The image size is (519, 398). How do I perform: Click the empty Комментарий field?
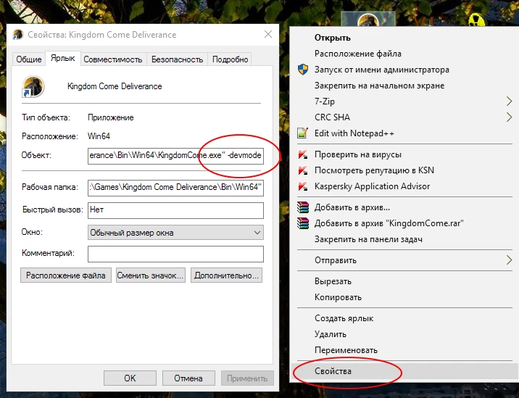(x=175, y=254)
